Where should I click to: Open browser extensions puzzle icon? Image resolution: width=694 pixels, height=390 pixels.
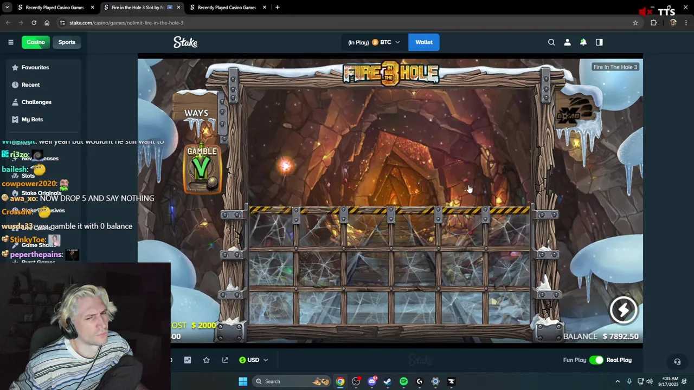click(654, 23)
